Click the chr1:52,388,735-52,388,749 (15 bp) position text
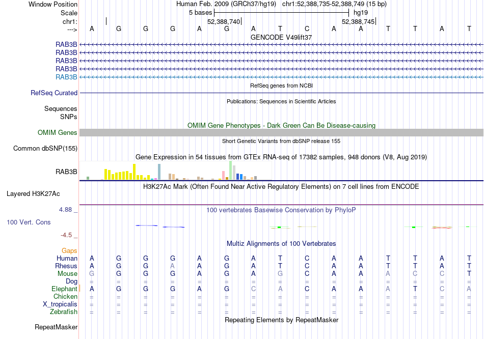484x339 pixels. point(334,4)
